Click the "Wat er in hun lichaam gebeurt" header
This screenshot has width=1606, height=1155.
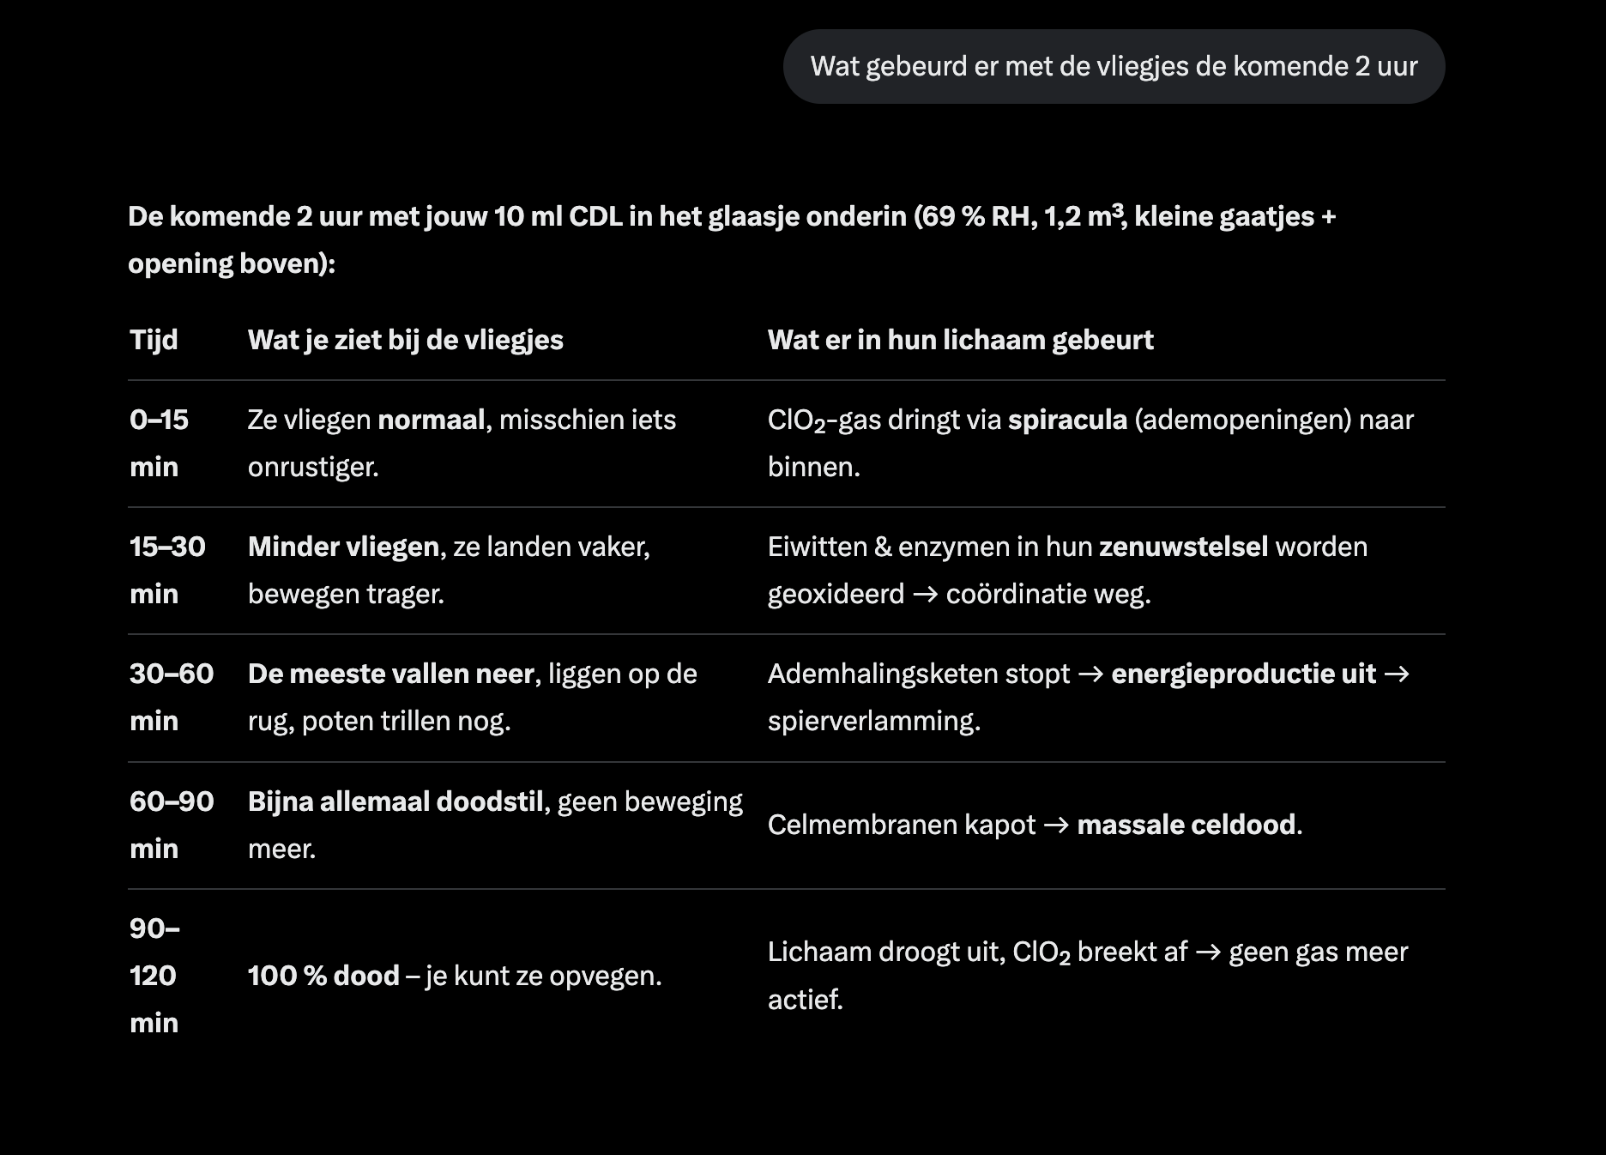(x=960, y=340)
